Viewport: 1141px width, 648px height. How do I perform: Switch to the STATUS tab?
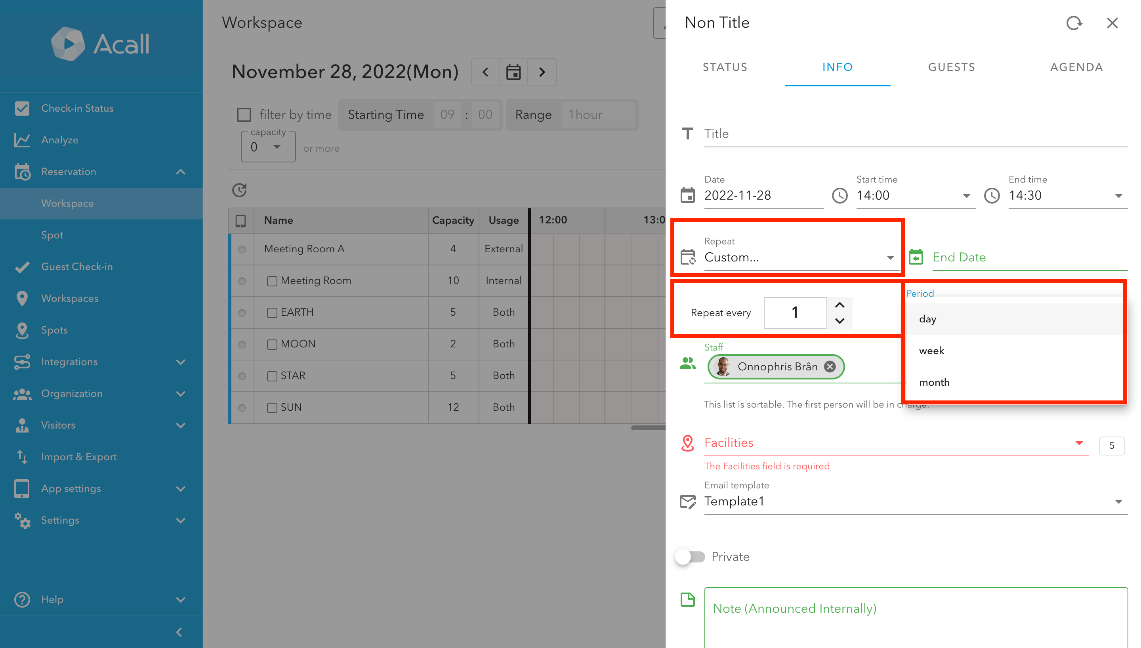[x=725, y=67]
